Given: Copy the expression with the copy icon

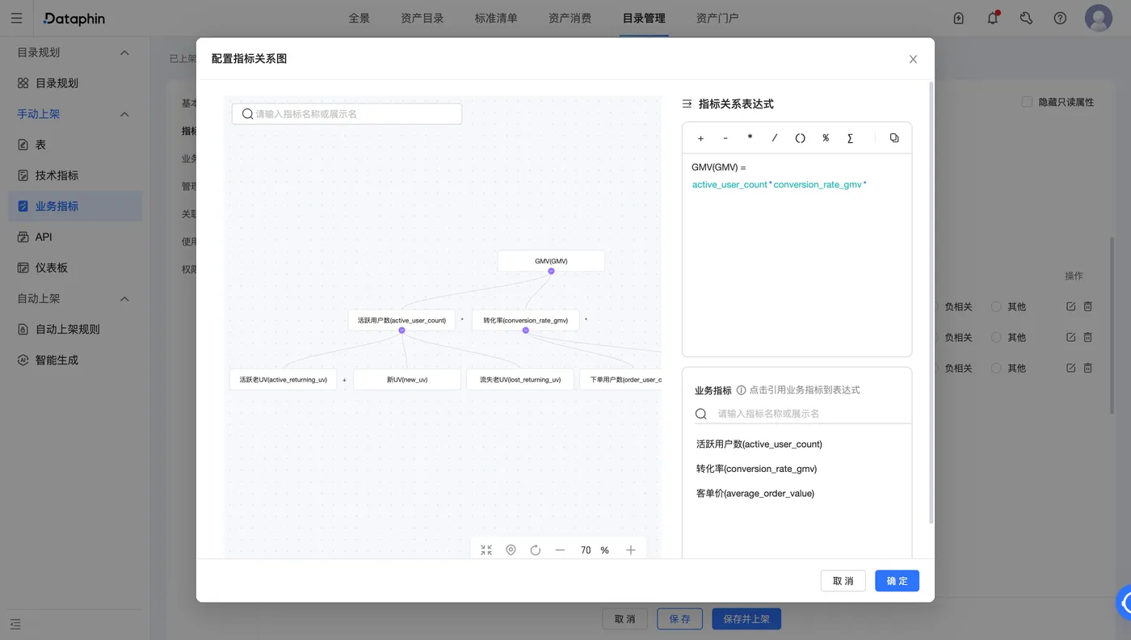Looking at the screenshot, I should (894, 138).
